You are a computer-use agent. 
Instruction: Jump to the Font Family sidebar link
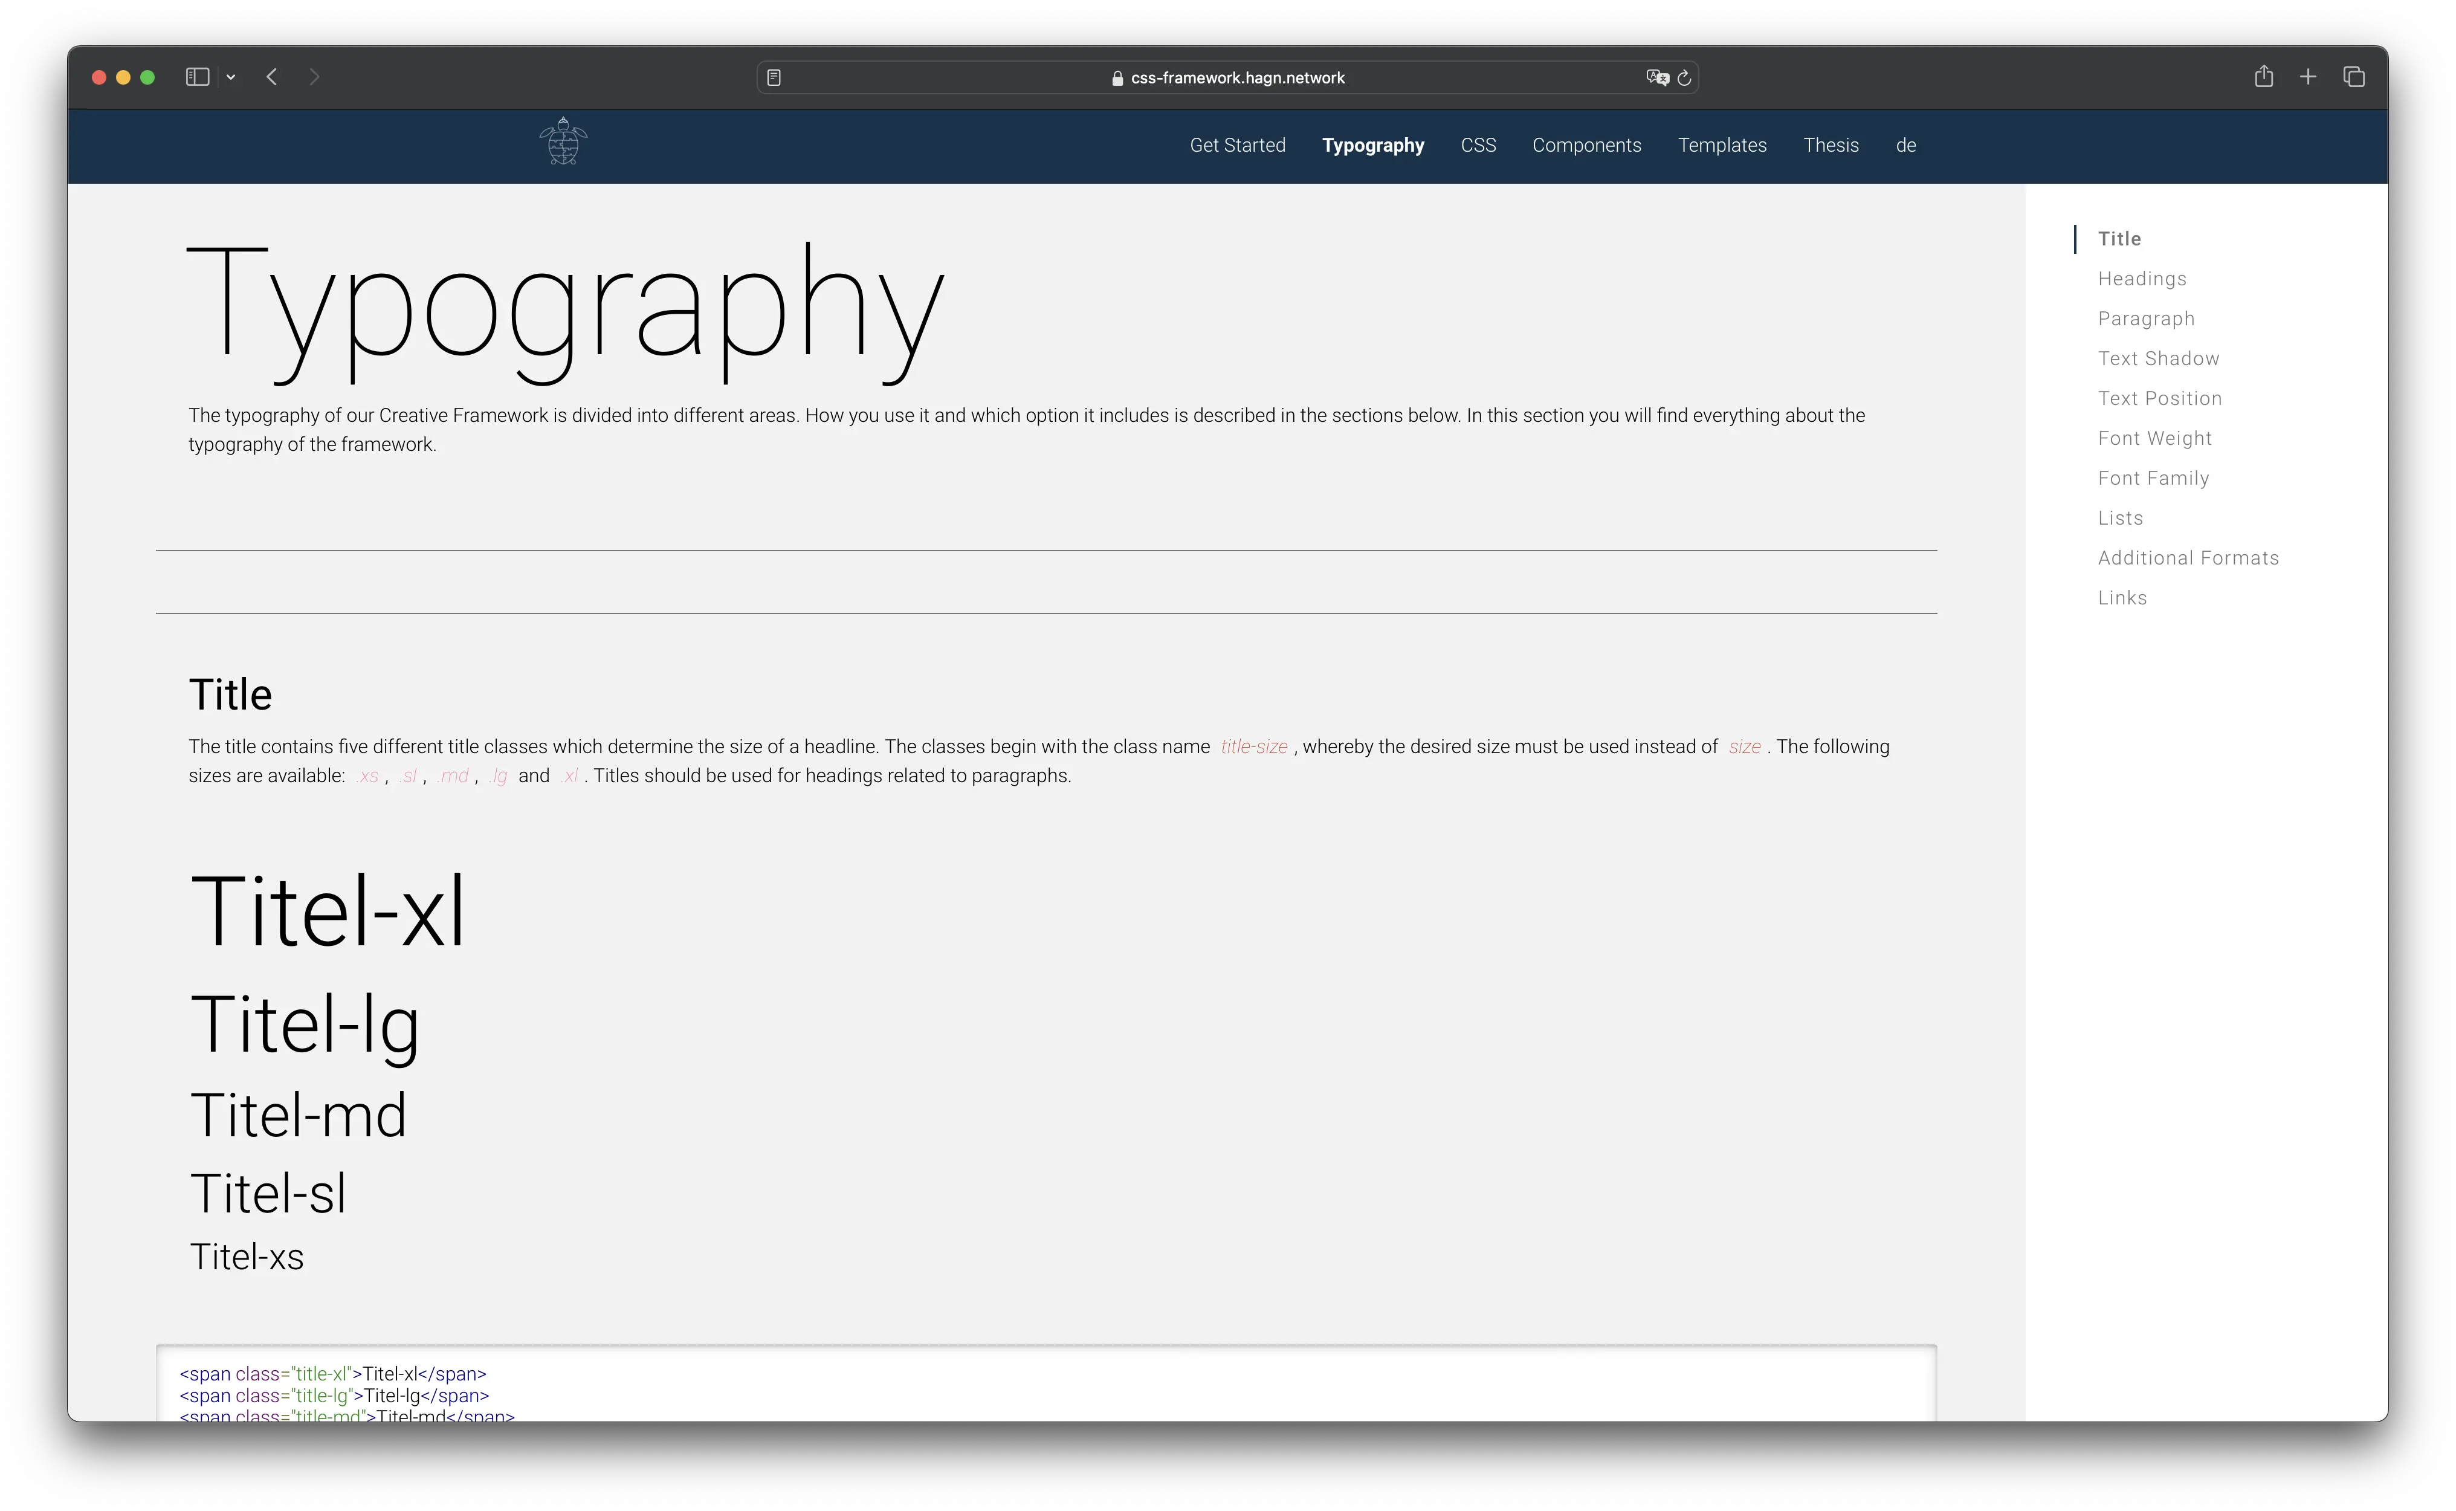(x=2153, y=479)
